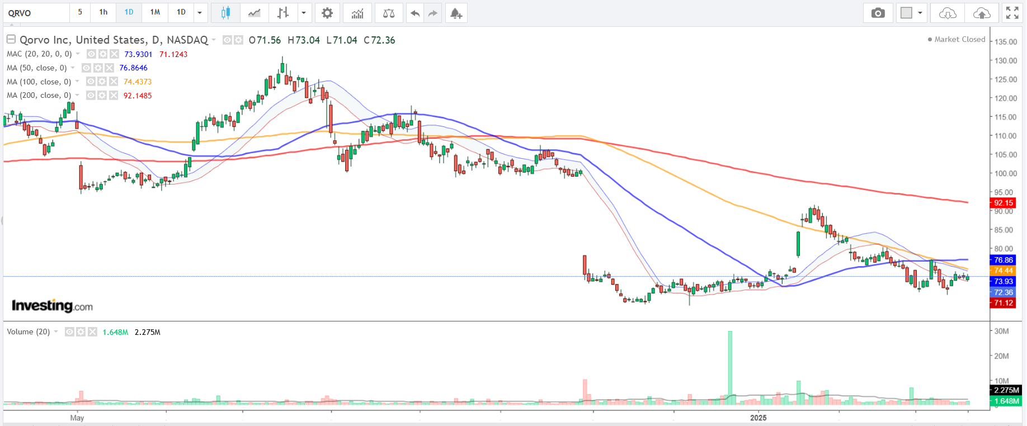Hide the MA (200, close, 0) line
Viewport: 1027px width, 426px height.
click(91, 96)
